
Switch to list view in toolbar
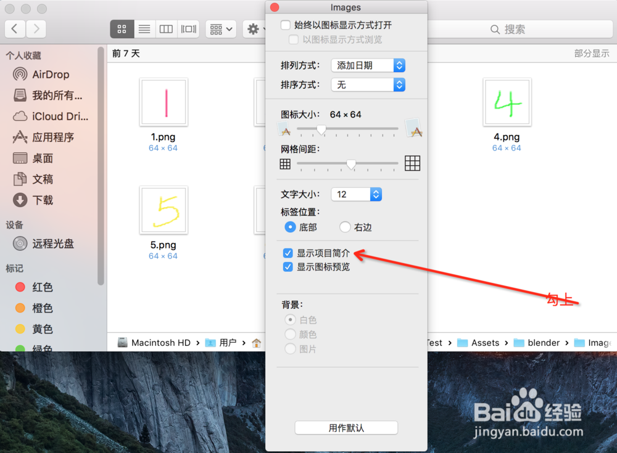[x=144, y=29]
